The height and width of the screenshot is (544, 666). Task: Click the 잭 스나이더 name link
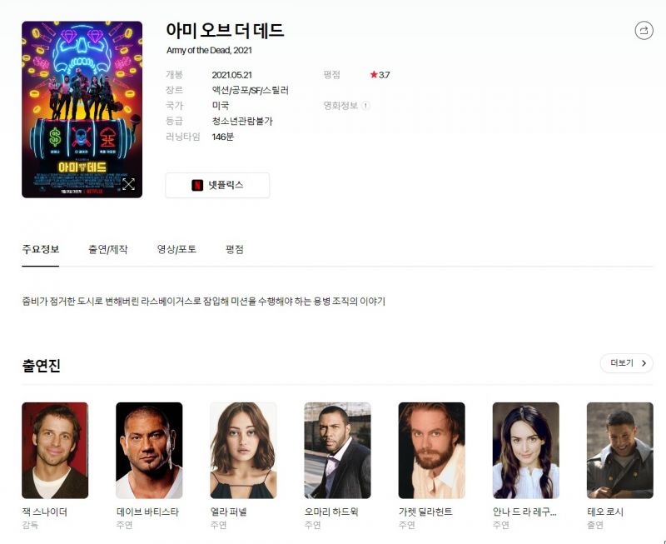[x=45, y=512]
